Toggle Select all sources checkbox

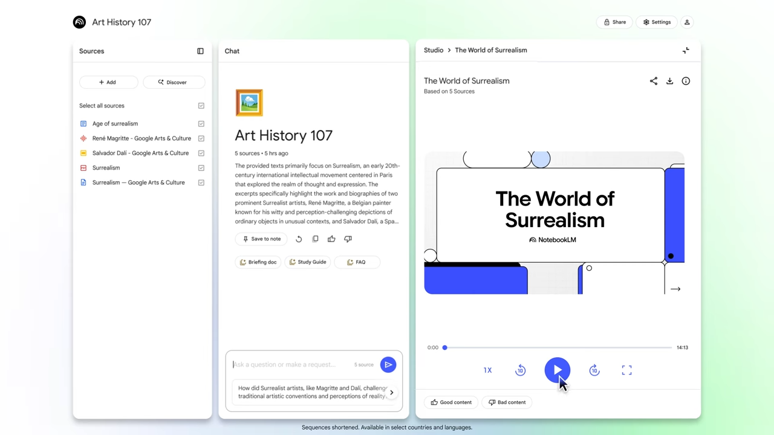201,106
